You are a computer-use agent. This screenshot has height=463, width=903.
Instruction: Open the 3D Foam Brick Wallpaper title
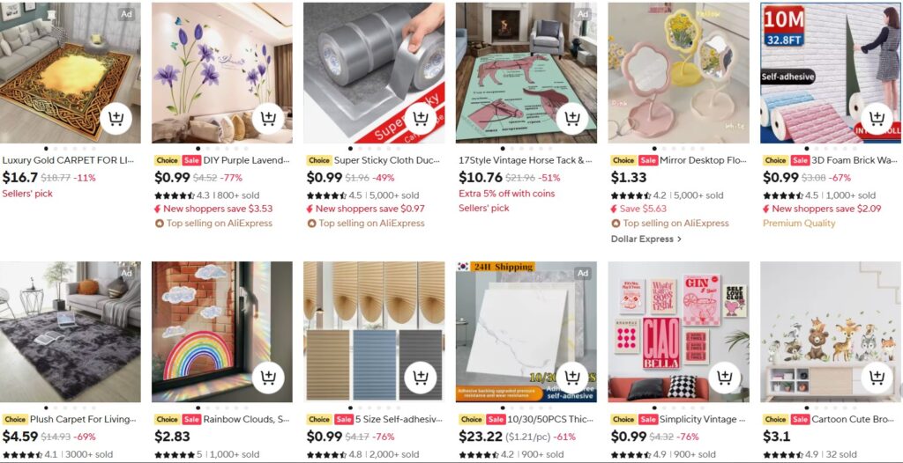pos(854,160)
